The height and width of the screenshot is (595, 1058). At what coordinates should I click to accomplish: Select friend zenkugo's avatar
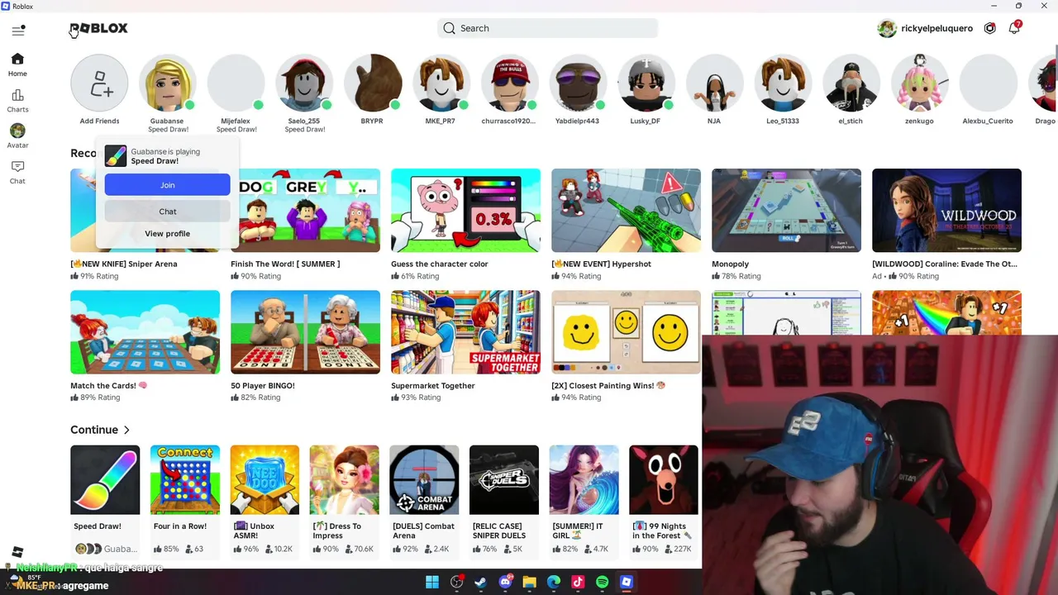tap(920, 83)
